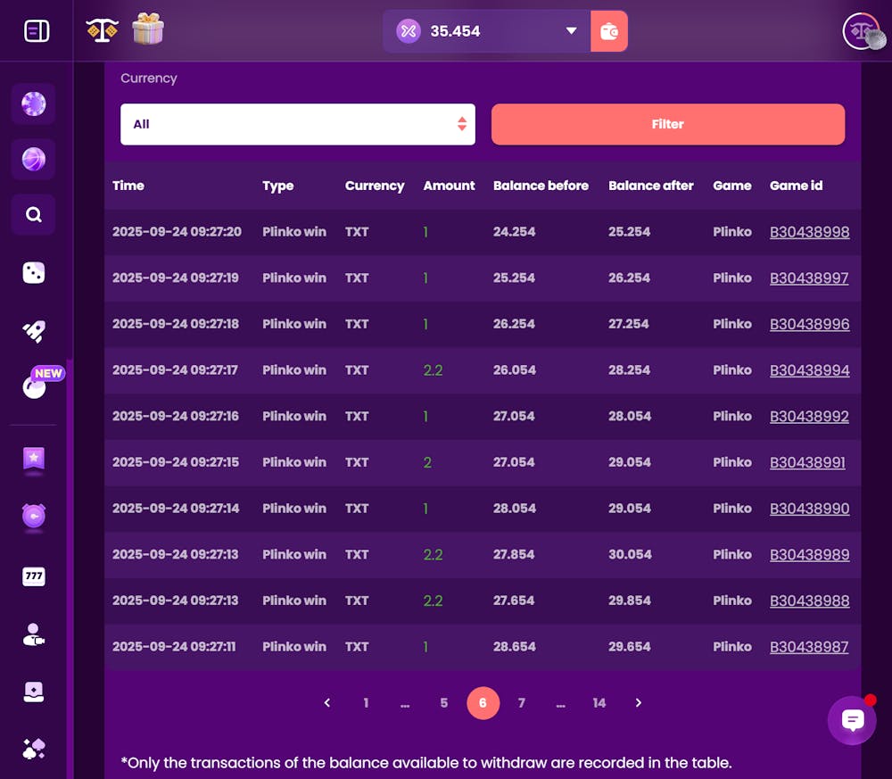Open the sports ball sidebar icon
Image resolution: width=892 pixels, height=779 pixels.
(34, 160)
